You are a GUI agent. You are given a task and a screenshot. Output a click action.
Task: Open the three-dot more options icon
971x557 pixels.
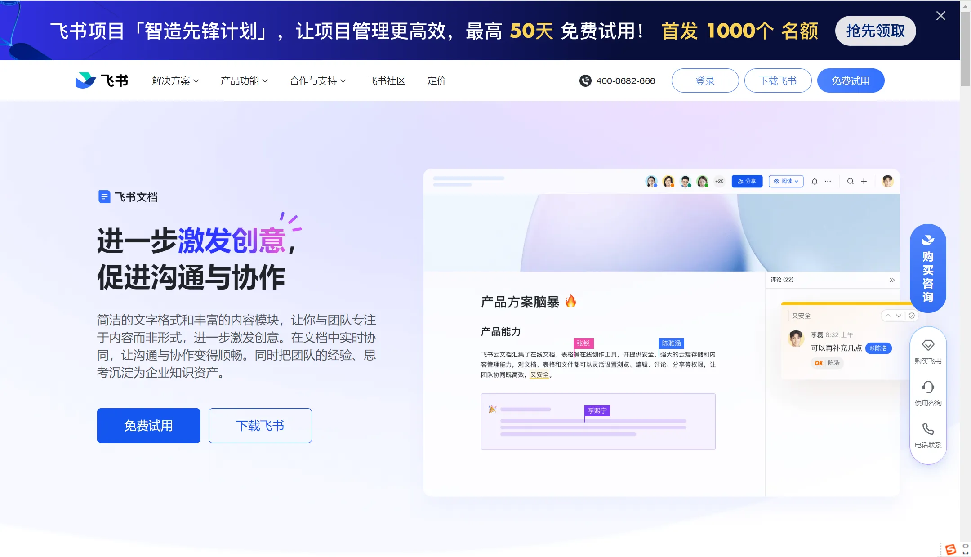[828, 181]
